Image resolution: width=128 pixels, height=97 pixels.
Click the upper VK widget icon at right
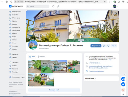click(123, 79)
